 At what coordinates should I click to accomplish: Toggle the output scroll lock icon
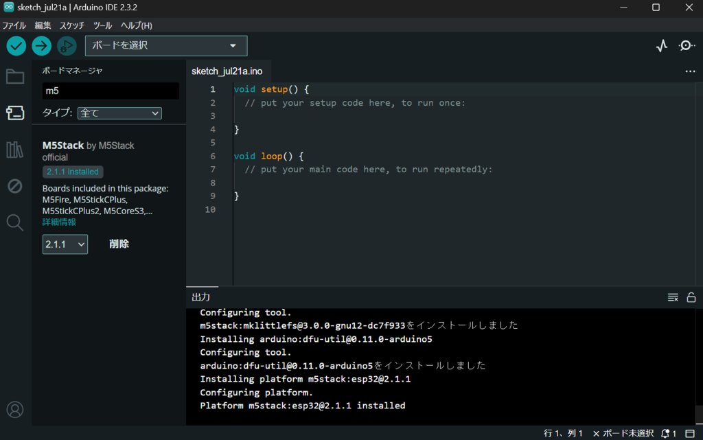click(x=691, y=297)
